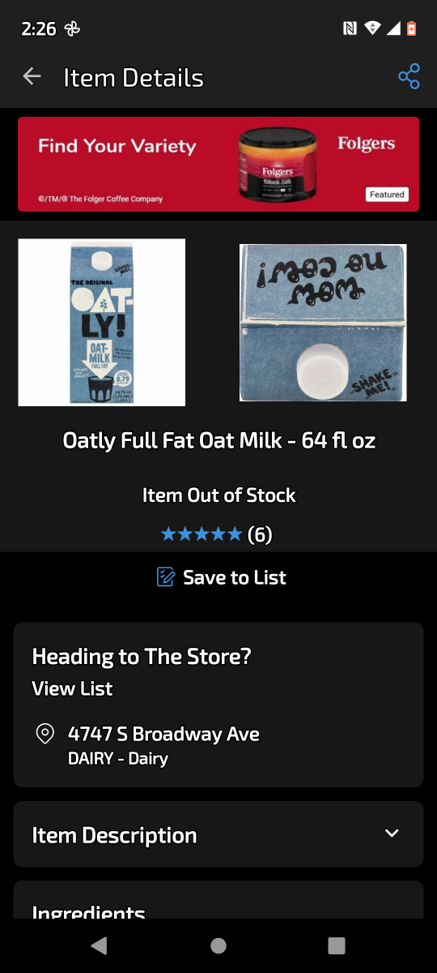The width and height of the screenshot is (437, 973).
Task: Tap the Save to List pencil icon
Action: 165,577
